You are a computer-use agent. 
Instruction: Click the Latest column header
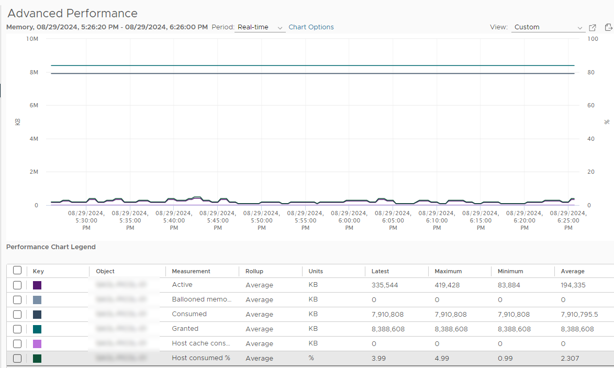(x=380, y=271)
